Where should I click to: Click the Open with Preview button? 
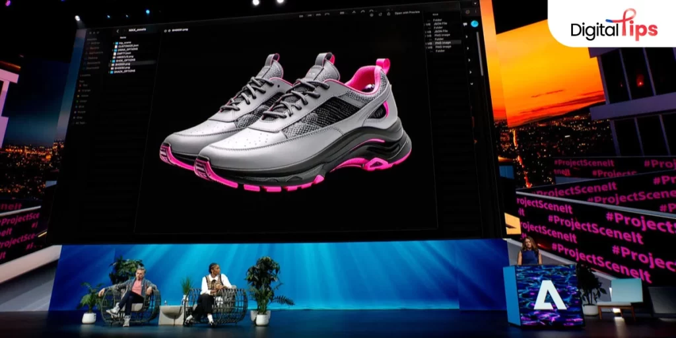coord(407,13)
